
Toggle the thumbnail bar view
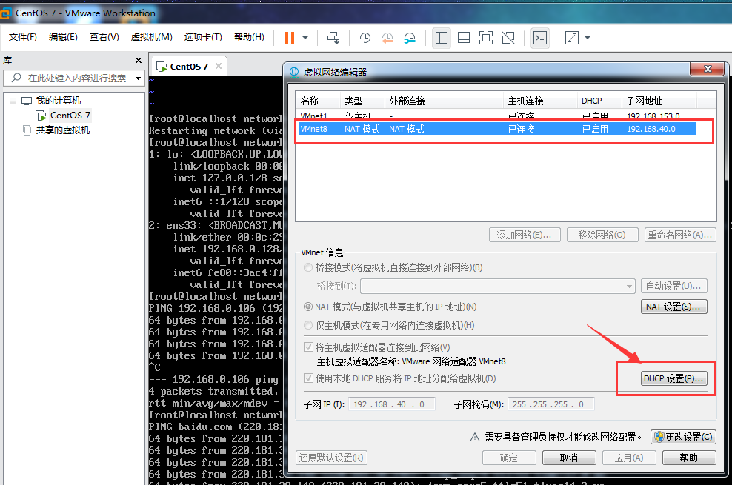click(x=464, y=38)
